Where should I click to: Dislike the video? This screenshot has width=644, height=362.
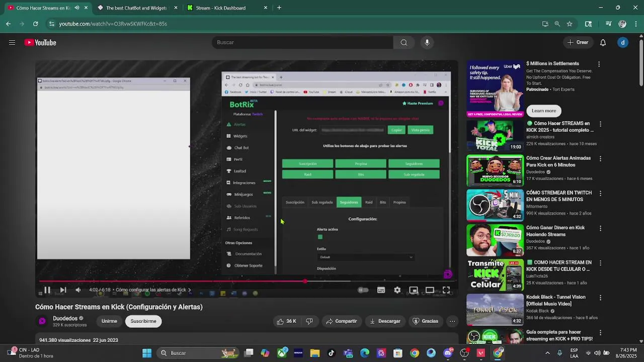pyautogui.click(x=309, y=321)
